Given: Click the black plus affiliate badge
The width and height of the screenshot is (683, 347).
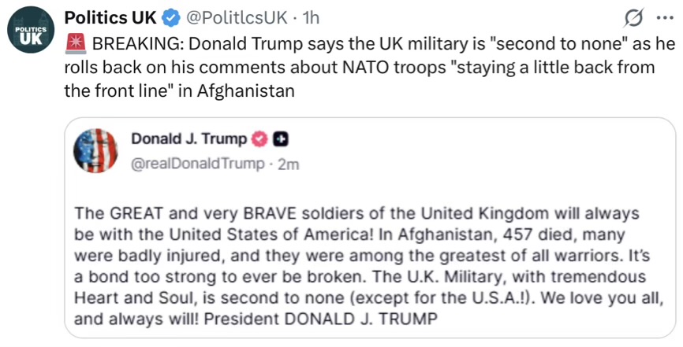Looking at the screenshot, I should tap(280, 139).
